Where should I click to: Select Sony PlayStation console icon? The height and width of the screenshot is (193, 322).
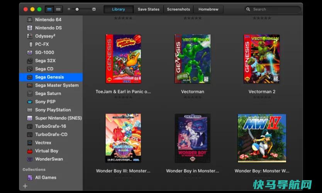tap(30, 110)
